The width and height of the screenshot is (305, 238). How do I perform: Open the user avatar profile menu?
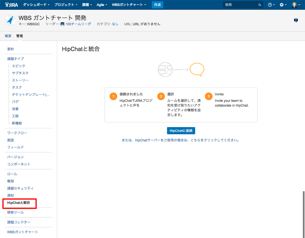coord(296,5)
